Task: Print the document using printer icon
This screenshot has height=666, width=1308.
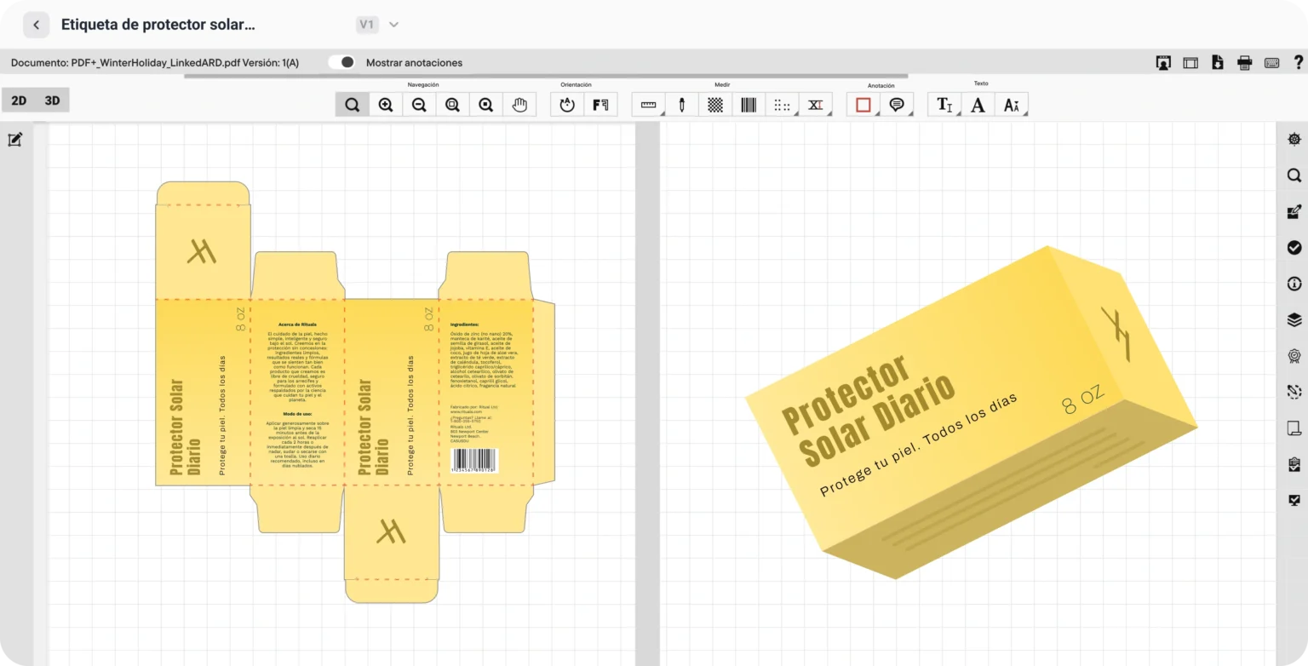Action: 1244,62
